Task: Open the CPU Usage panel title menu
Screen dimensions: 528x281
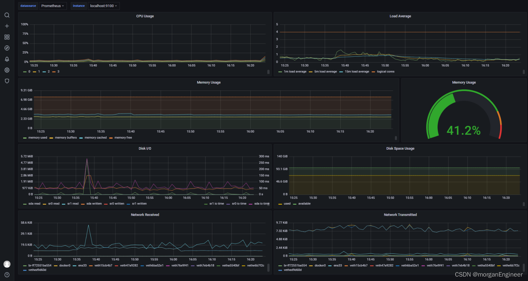Action: coord(145,16)
